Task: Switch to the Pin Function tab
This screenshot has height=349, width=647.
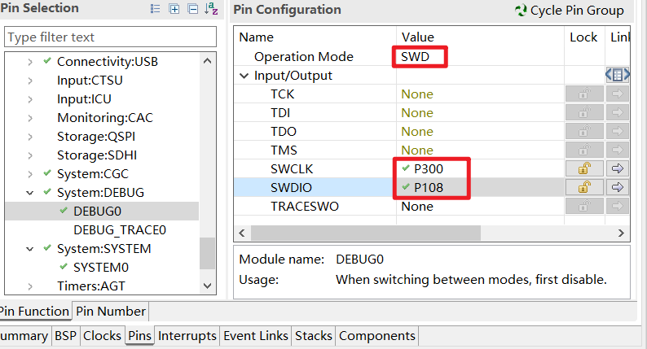Action: [35, 312]
